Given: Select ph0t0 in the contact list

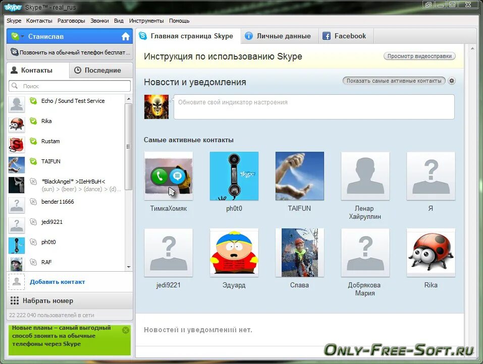Looking at the screenshot, I should [x=66, y=245].
